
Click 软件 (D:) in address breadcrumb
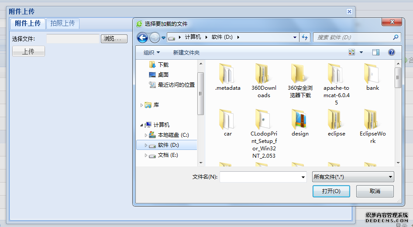click(x=222, y=37)
